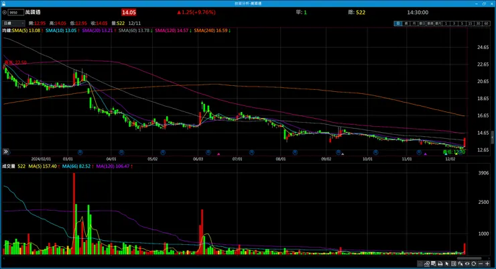Click the horizontal scrollbar thumb under volume chart

pos(469,258)
